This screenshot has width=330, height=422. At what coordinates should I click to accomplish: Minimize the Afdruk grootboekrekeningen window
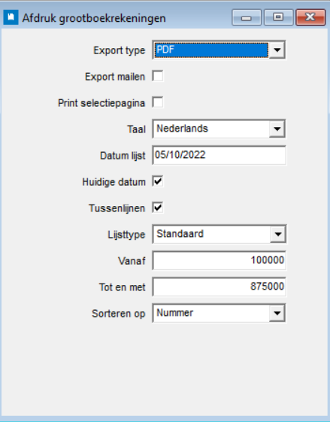[247, 17]
